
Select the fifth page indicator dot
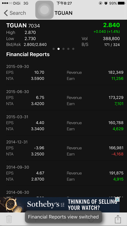[73, 49]
